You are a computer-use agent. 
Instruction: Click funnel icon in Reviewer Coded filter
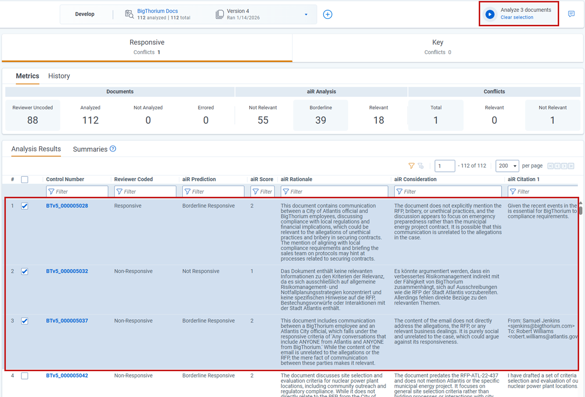point(119,191)
